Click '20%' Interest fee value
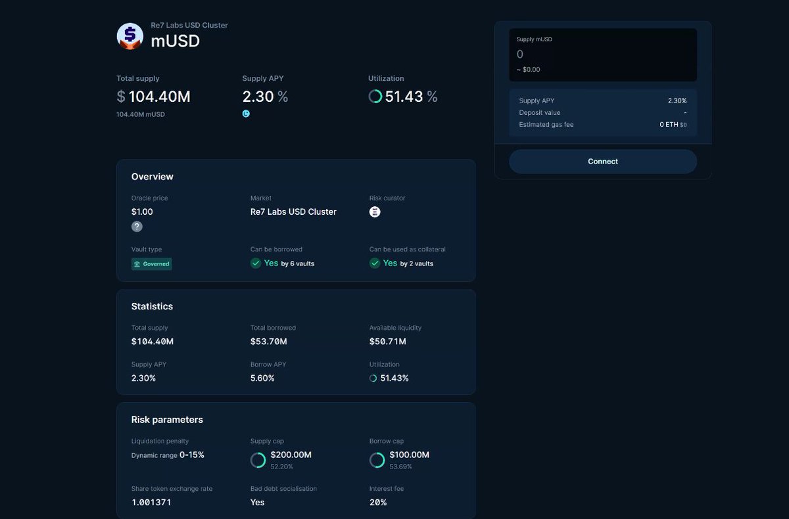The width and height of the screenshot is (789, 519). pyautogui.click(x=378, y=503)
